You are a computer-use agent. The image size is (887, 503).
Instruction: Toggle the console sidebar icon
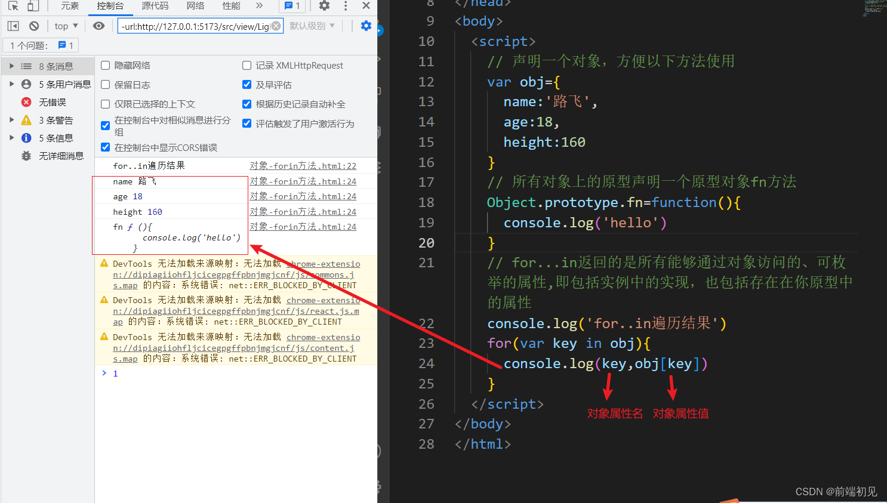click(x=13, y=26)
